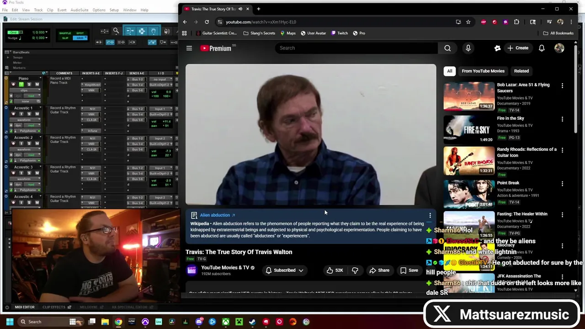This screenshot has height=329, width=585.
Task: Select the Trim tool in Pro Tools
Action: [130, 31]
